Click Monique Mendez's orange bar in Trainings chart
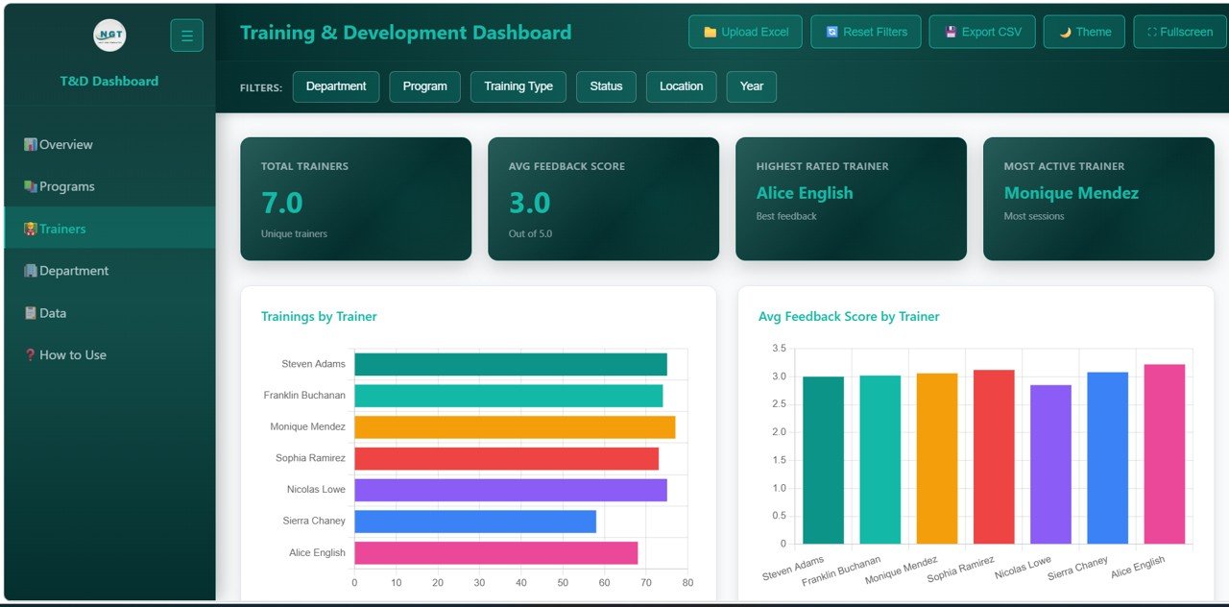1229x607 pixels. 514,426
